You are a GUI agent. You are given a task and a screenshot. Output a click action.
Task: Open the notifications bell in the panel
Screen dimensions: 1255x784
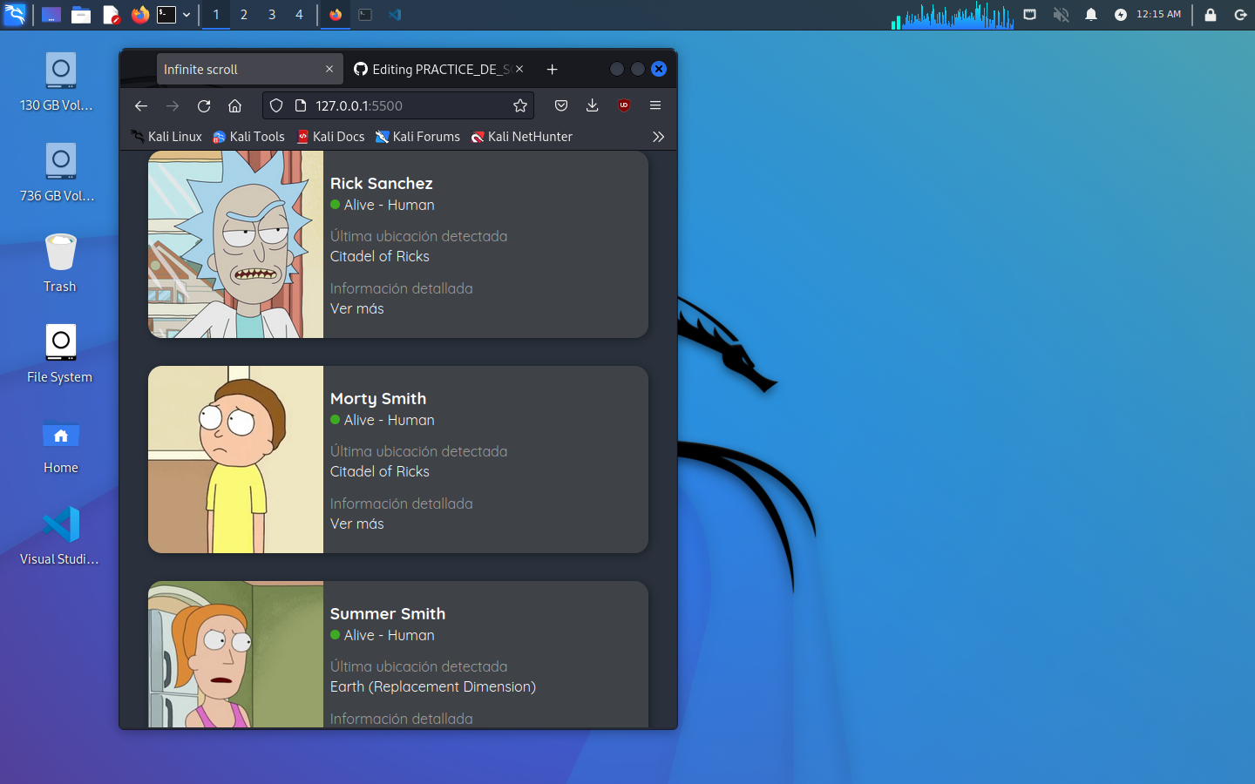pyautogui.click(x=1090, y=14)
